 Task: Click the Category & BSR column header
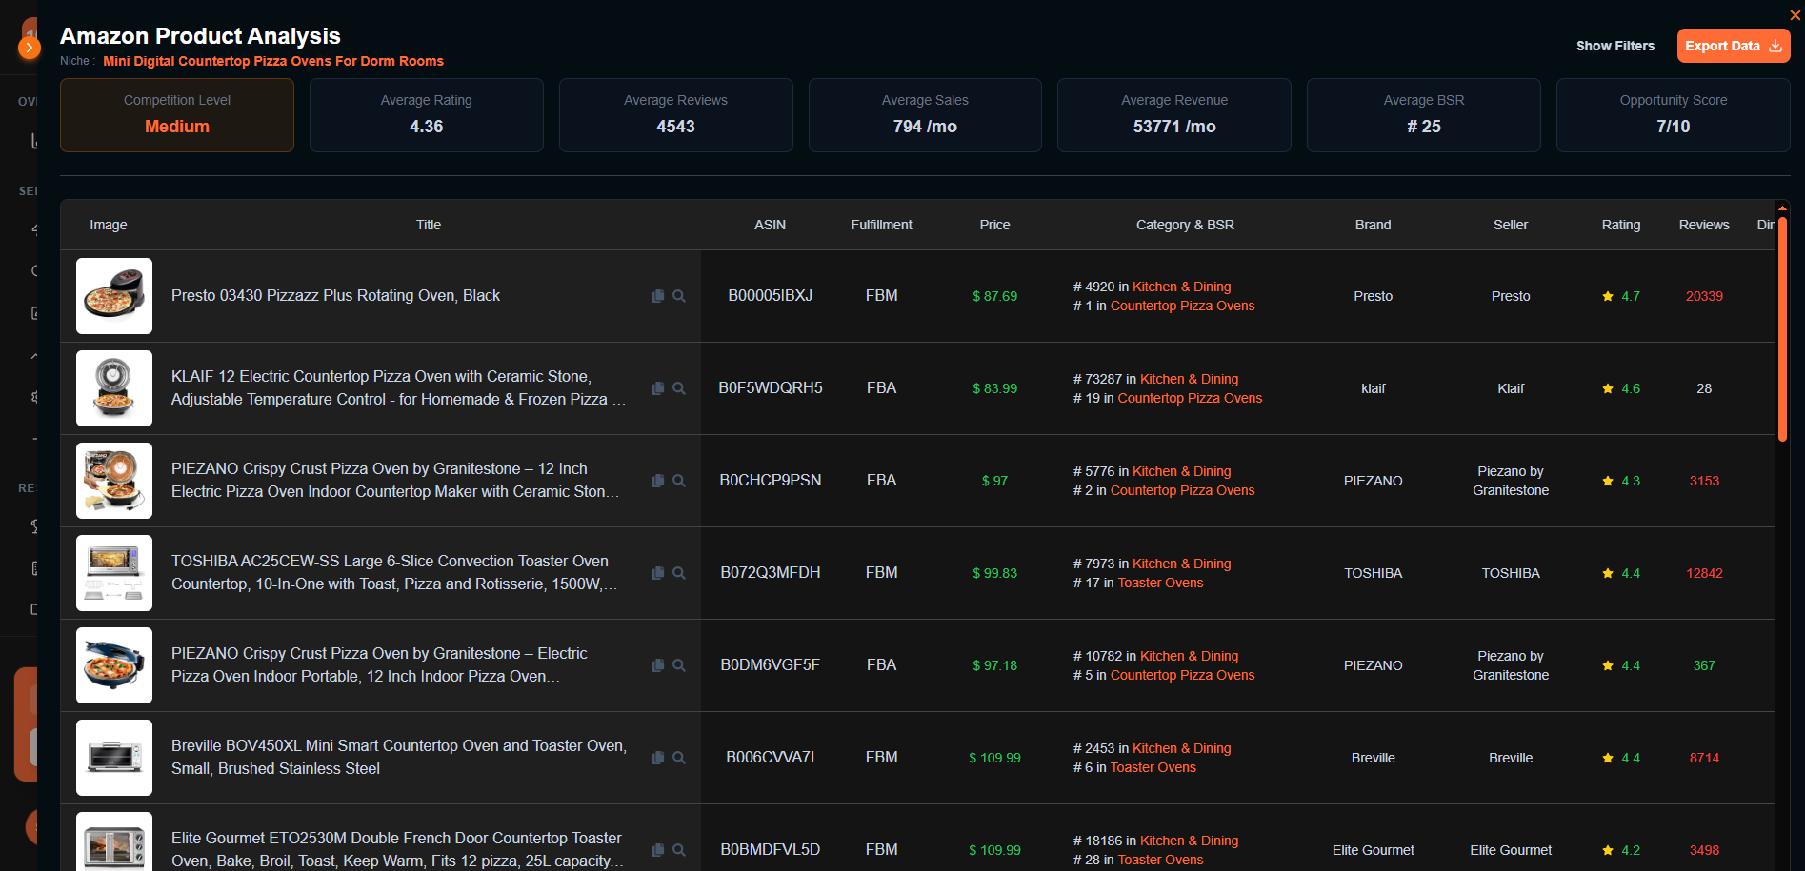pyautogui.click(x=1185, y=225)
